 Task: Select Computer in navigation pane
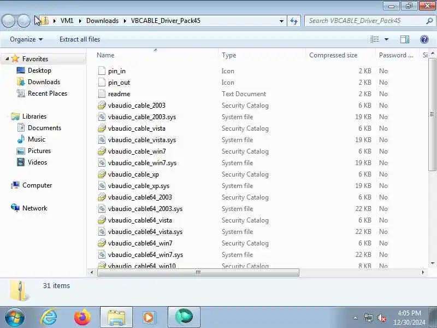[37, 185]
